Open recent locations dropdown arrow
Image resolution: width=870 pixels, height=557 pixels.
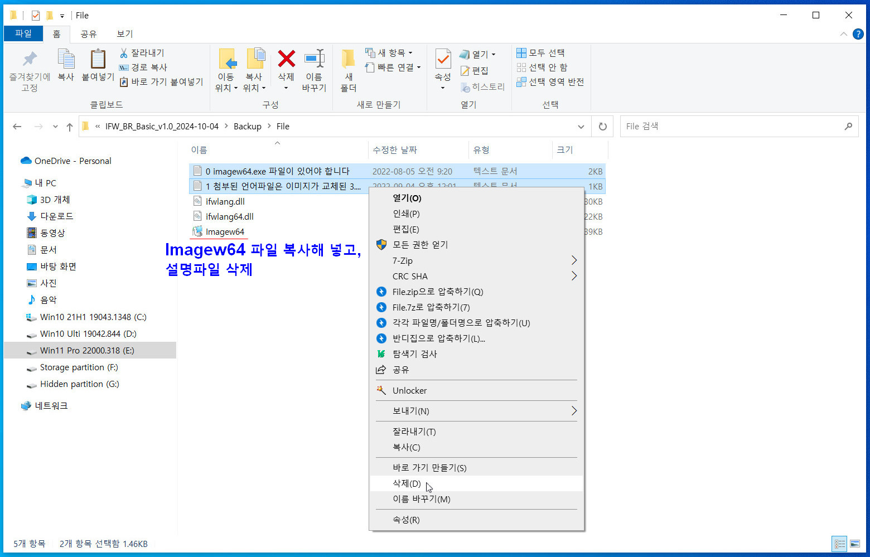click(x=55, y=127)
